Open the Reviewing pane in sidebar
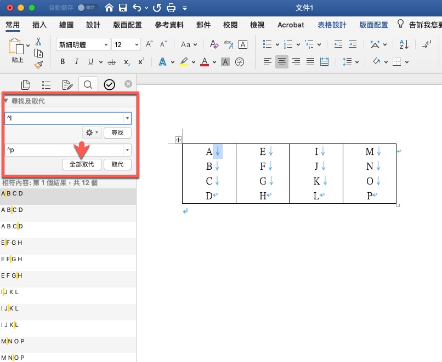Viewport: 442px width, 362px height. 67,84
